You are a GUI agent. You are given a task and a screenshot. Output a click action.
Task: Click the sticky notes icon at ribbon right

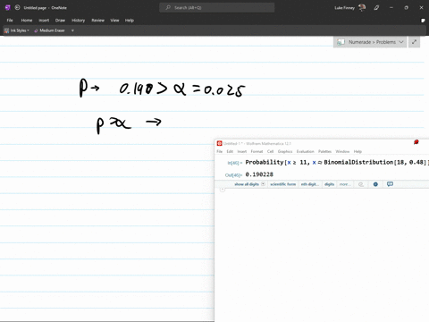[423, 21]
